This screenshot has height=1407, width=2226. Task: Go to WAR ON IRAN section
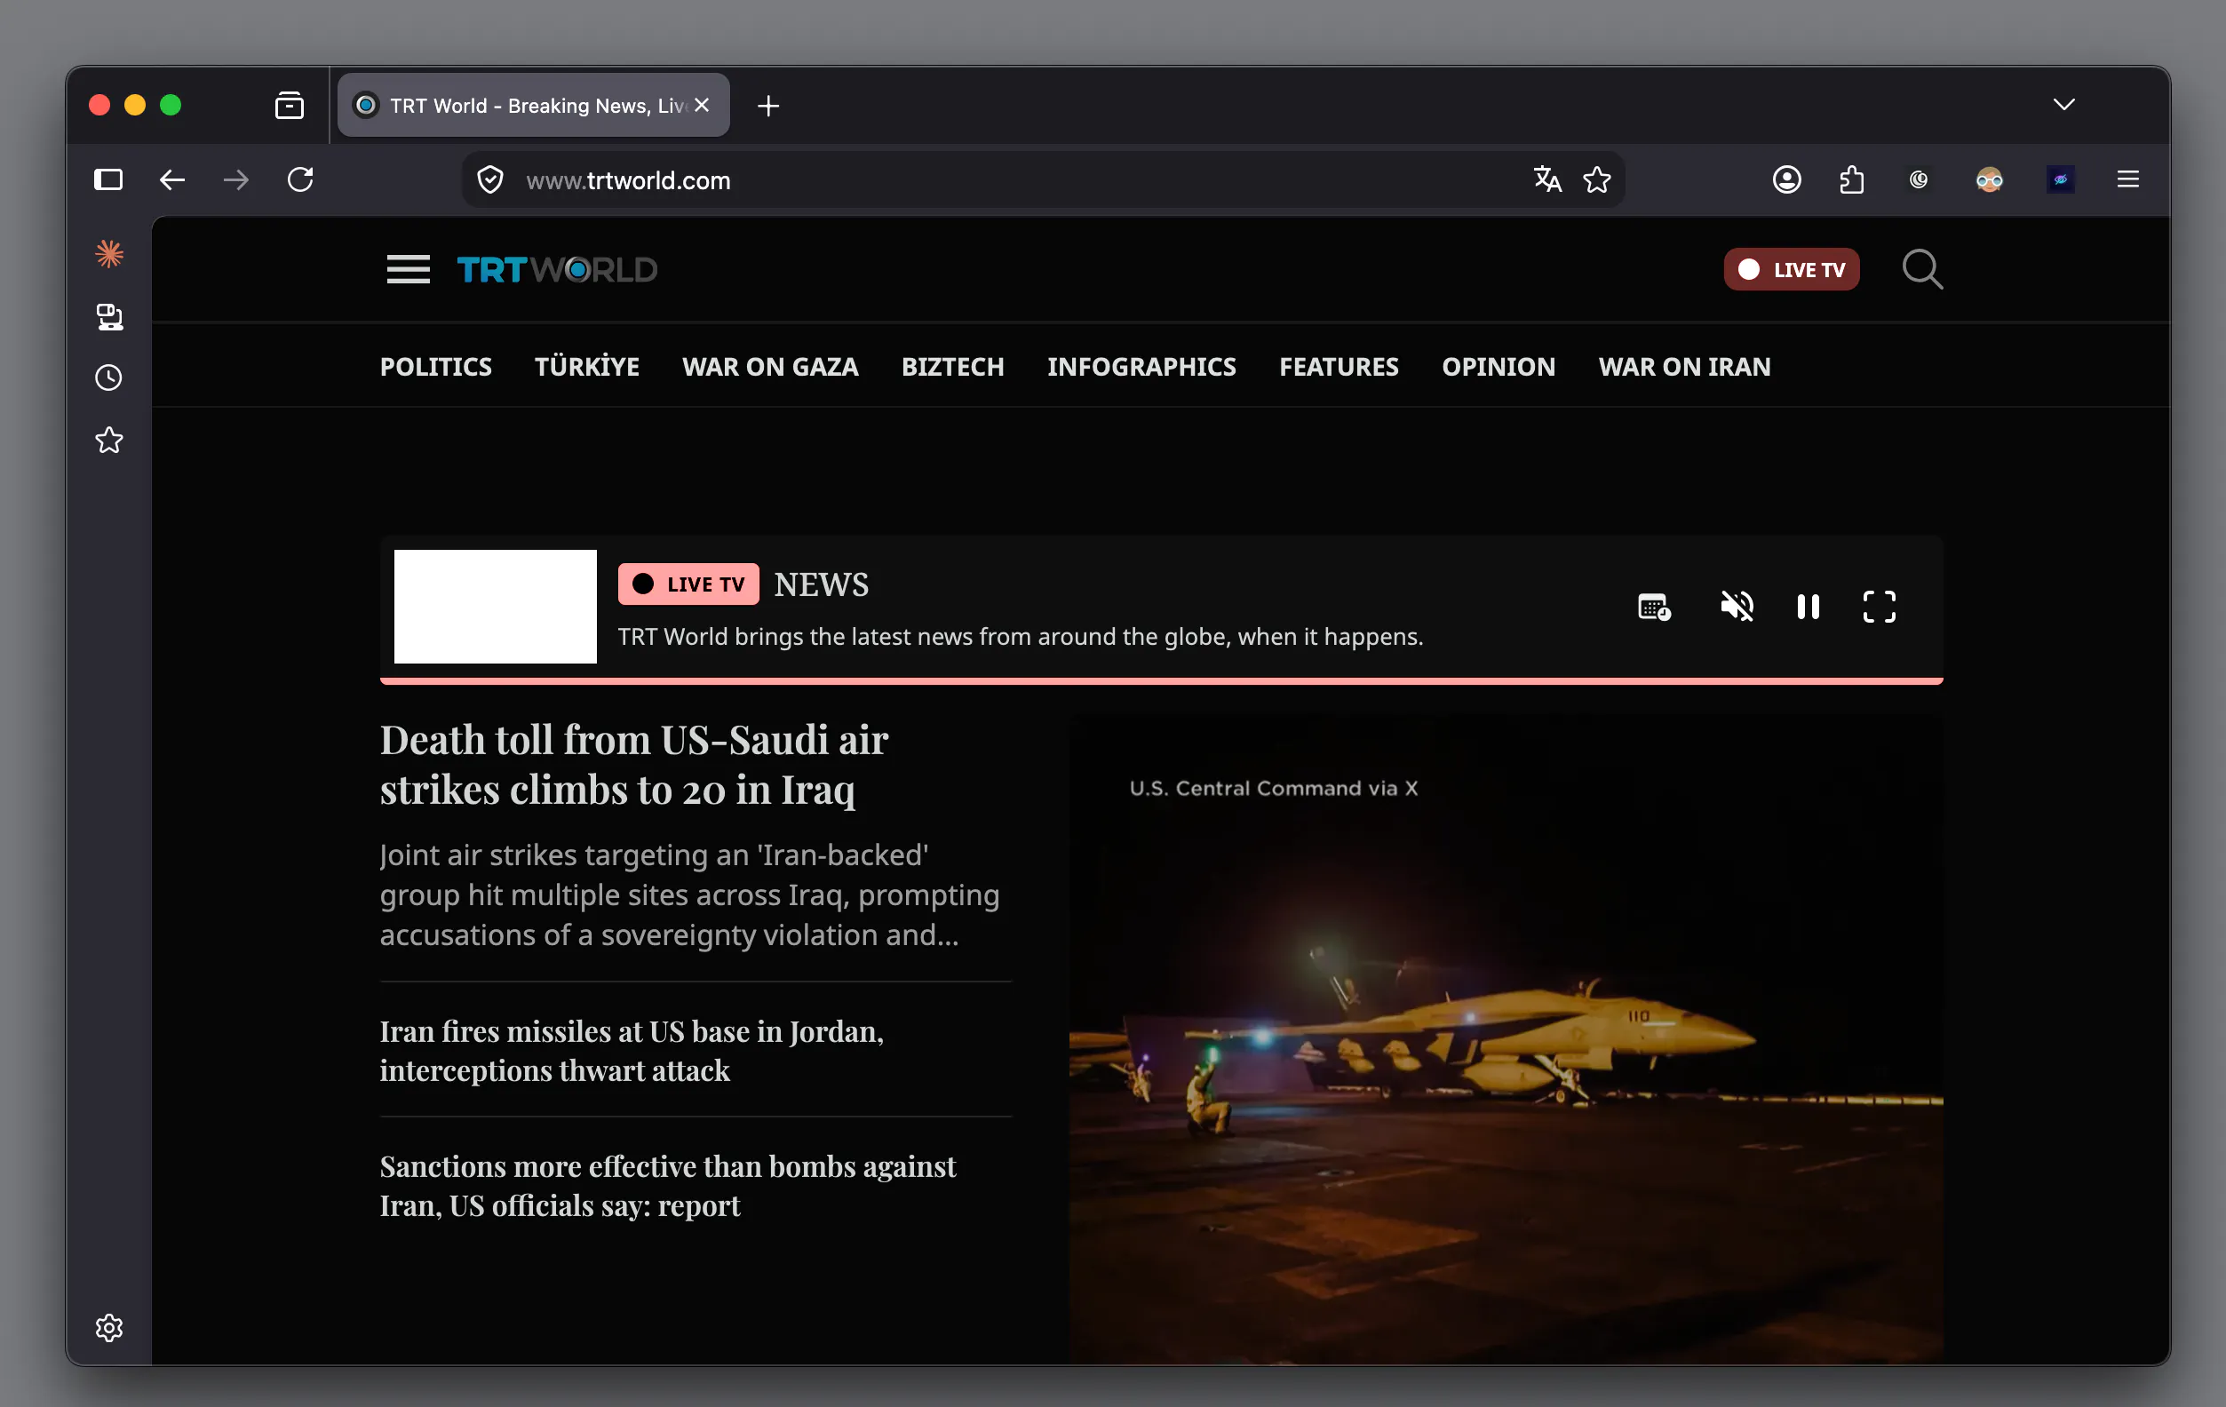(1684, 367)
